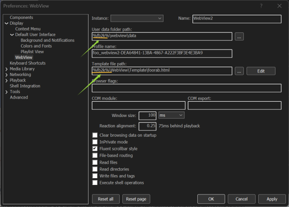This screenshot has height=207, width=289.
Task: Enable InPrivate mode checkbox
Action: (x=95, y=142)
